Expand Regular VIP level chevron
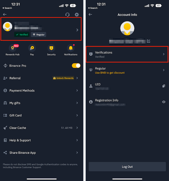 (x=164, y=70)
